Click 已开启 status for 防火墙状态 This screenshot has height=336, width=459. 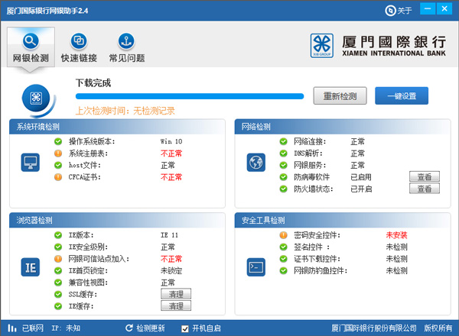pos(361,189)
